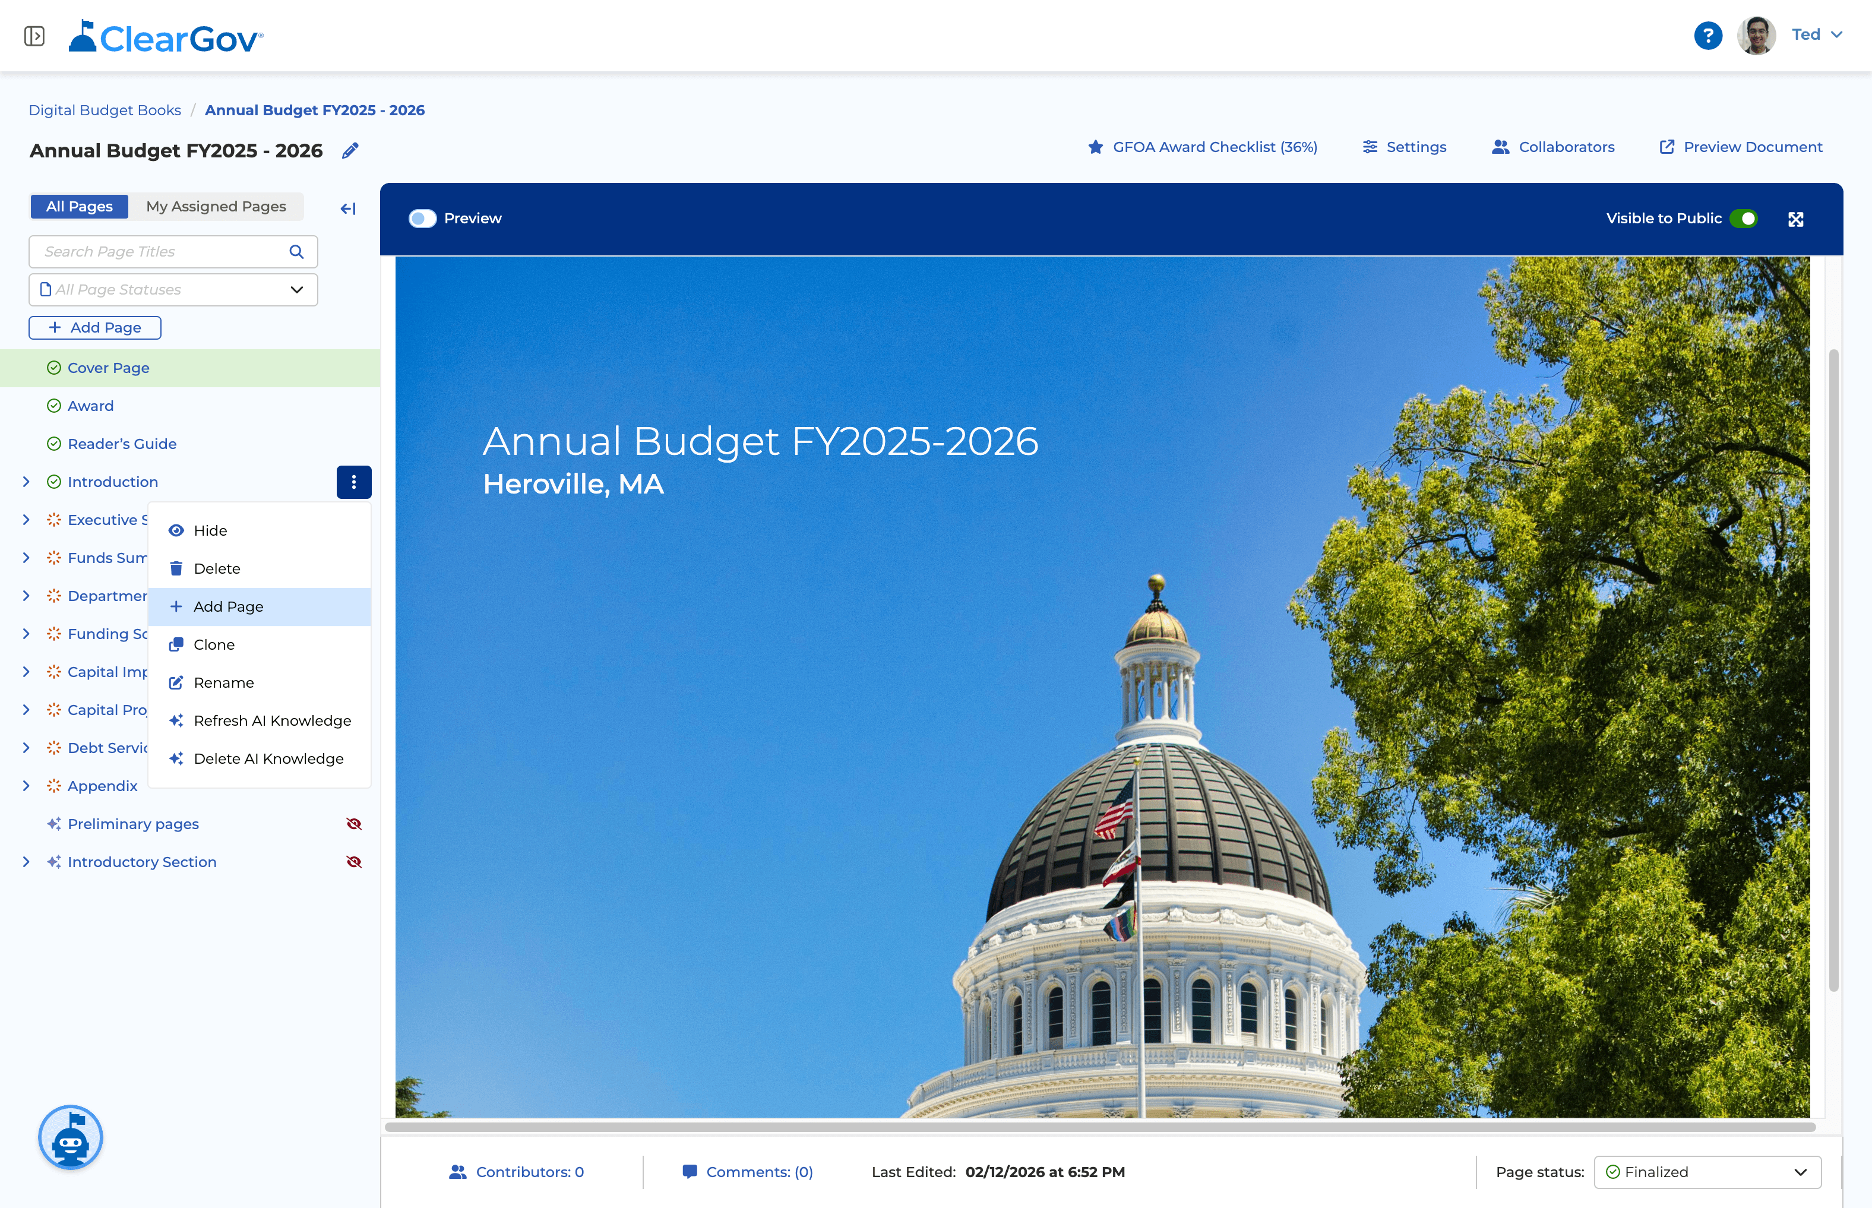Select the Reader's Guide page
Viewport: 1872px width, 1208px height.
122,443
